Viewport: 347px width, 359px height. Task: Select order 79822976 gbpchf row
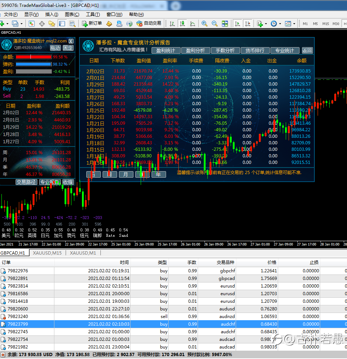(173, 271)
